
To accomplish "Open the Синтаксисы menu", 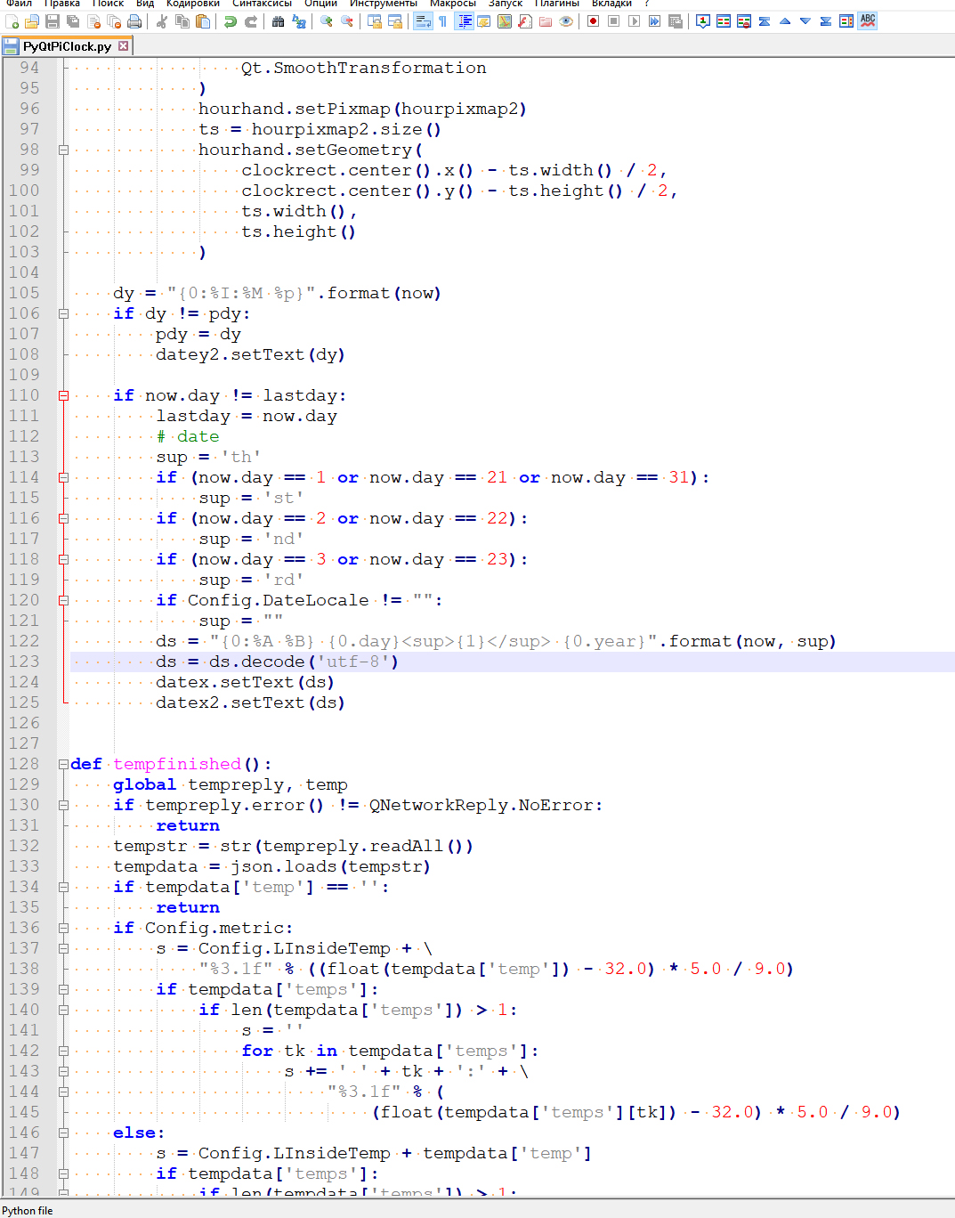I will pyautogui.click(x=263, y=4).
